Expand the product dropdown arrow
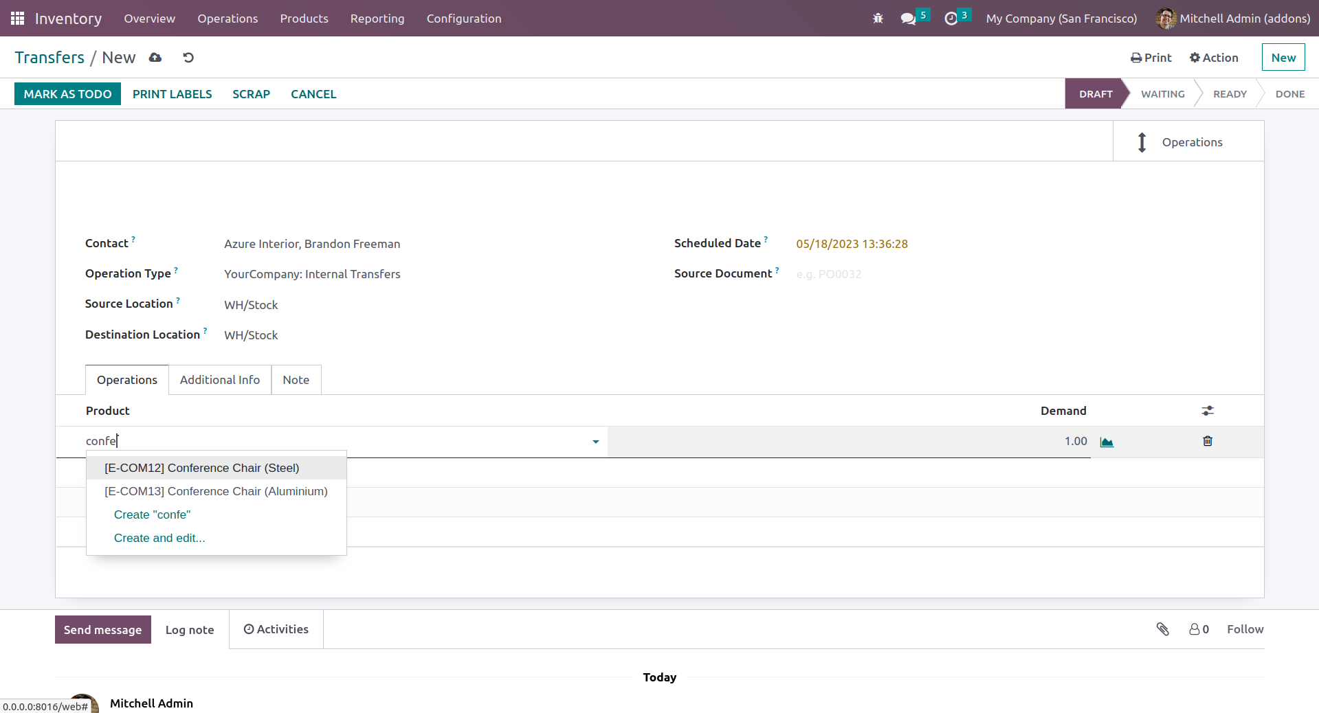Viewport: 1319px width, 713px height. pos(595,442)
